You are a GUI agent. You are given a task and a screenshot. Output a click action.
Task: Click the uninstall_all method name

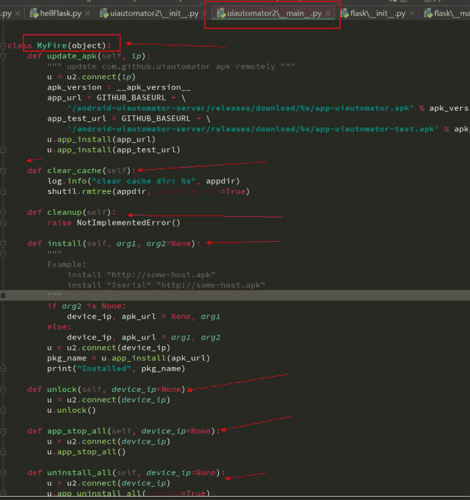pyautogui.click(x=79, y=472)
